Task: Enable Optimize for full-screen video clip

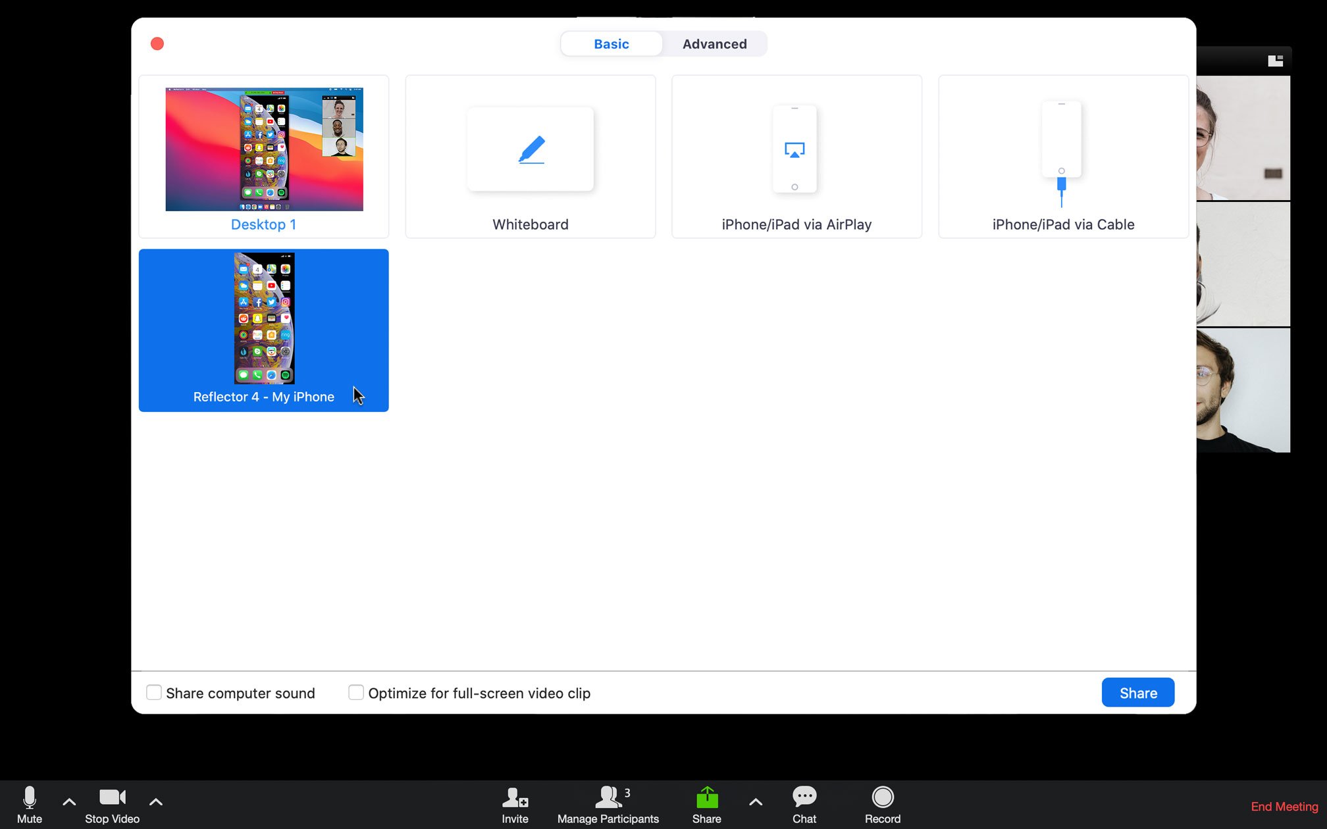Action: (x=355, y=692)
